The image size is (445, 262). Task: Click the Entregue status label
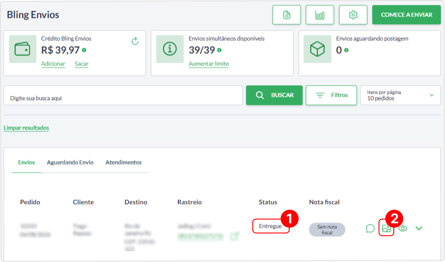270,226
